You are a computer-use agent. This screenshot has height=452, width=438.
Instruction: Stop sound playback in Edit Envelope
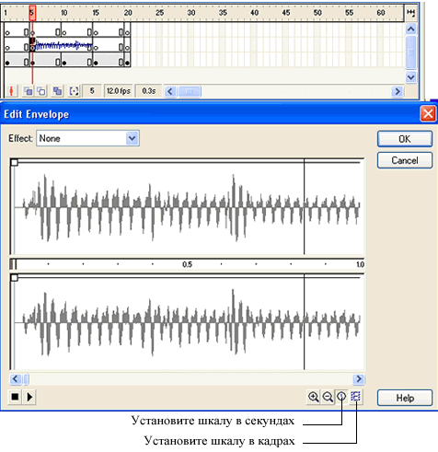click(x=15, y=397)
